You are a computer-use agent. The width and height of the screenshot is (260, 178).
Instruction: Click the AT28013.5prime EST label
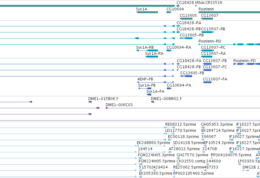click(184, 149)
